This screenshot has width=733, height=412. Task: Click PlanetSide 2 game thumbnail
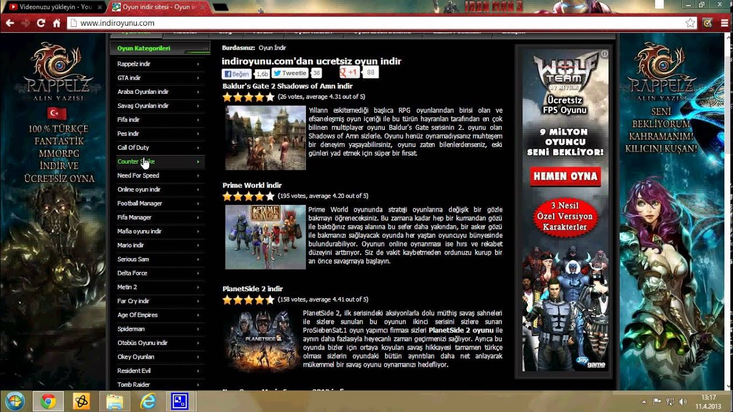coord(261,340)
